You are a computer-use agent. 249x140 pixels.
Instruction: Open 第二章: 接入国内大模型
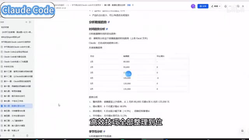(14, 126)
